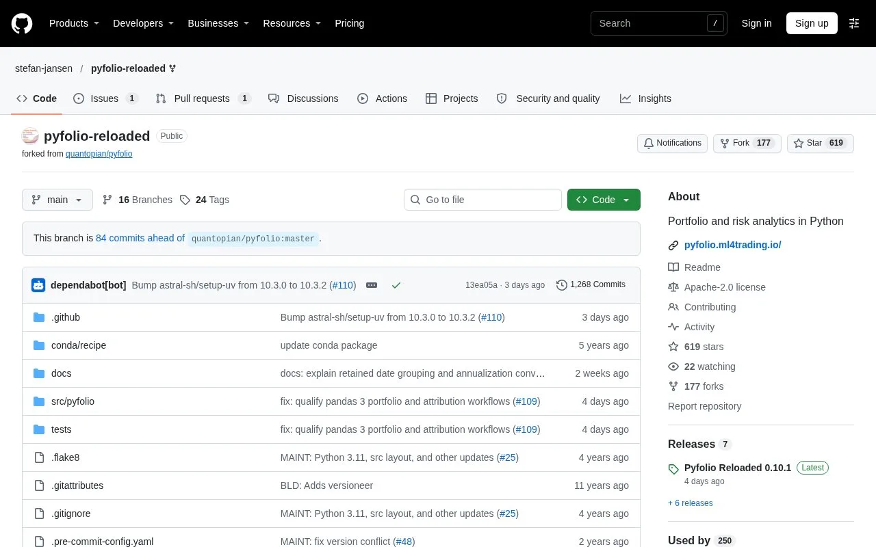This screenshot has width=876, height=547.
Task: Open the main branch selector dropdown
Action: 57,200
